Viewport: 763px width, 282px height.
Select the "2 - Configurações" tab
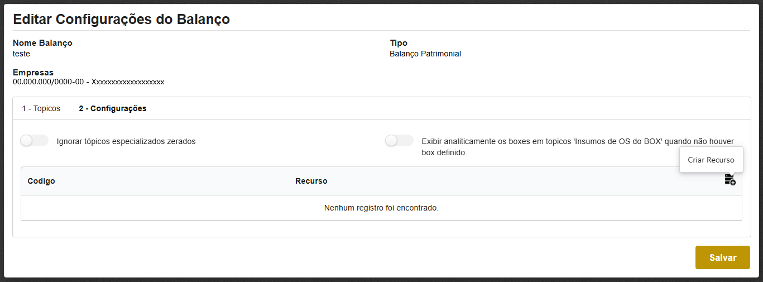(x=112, y=108)
